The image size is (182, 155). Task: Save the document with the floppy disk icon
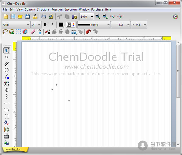[28, 16]
